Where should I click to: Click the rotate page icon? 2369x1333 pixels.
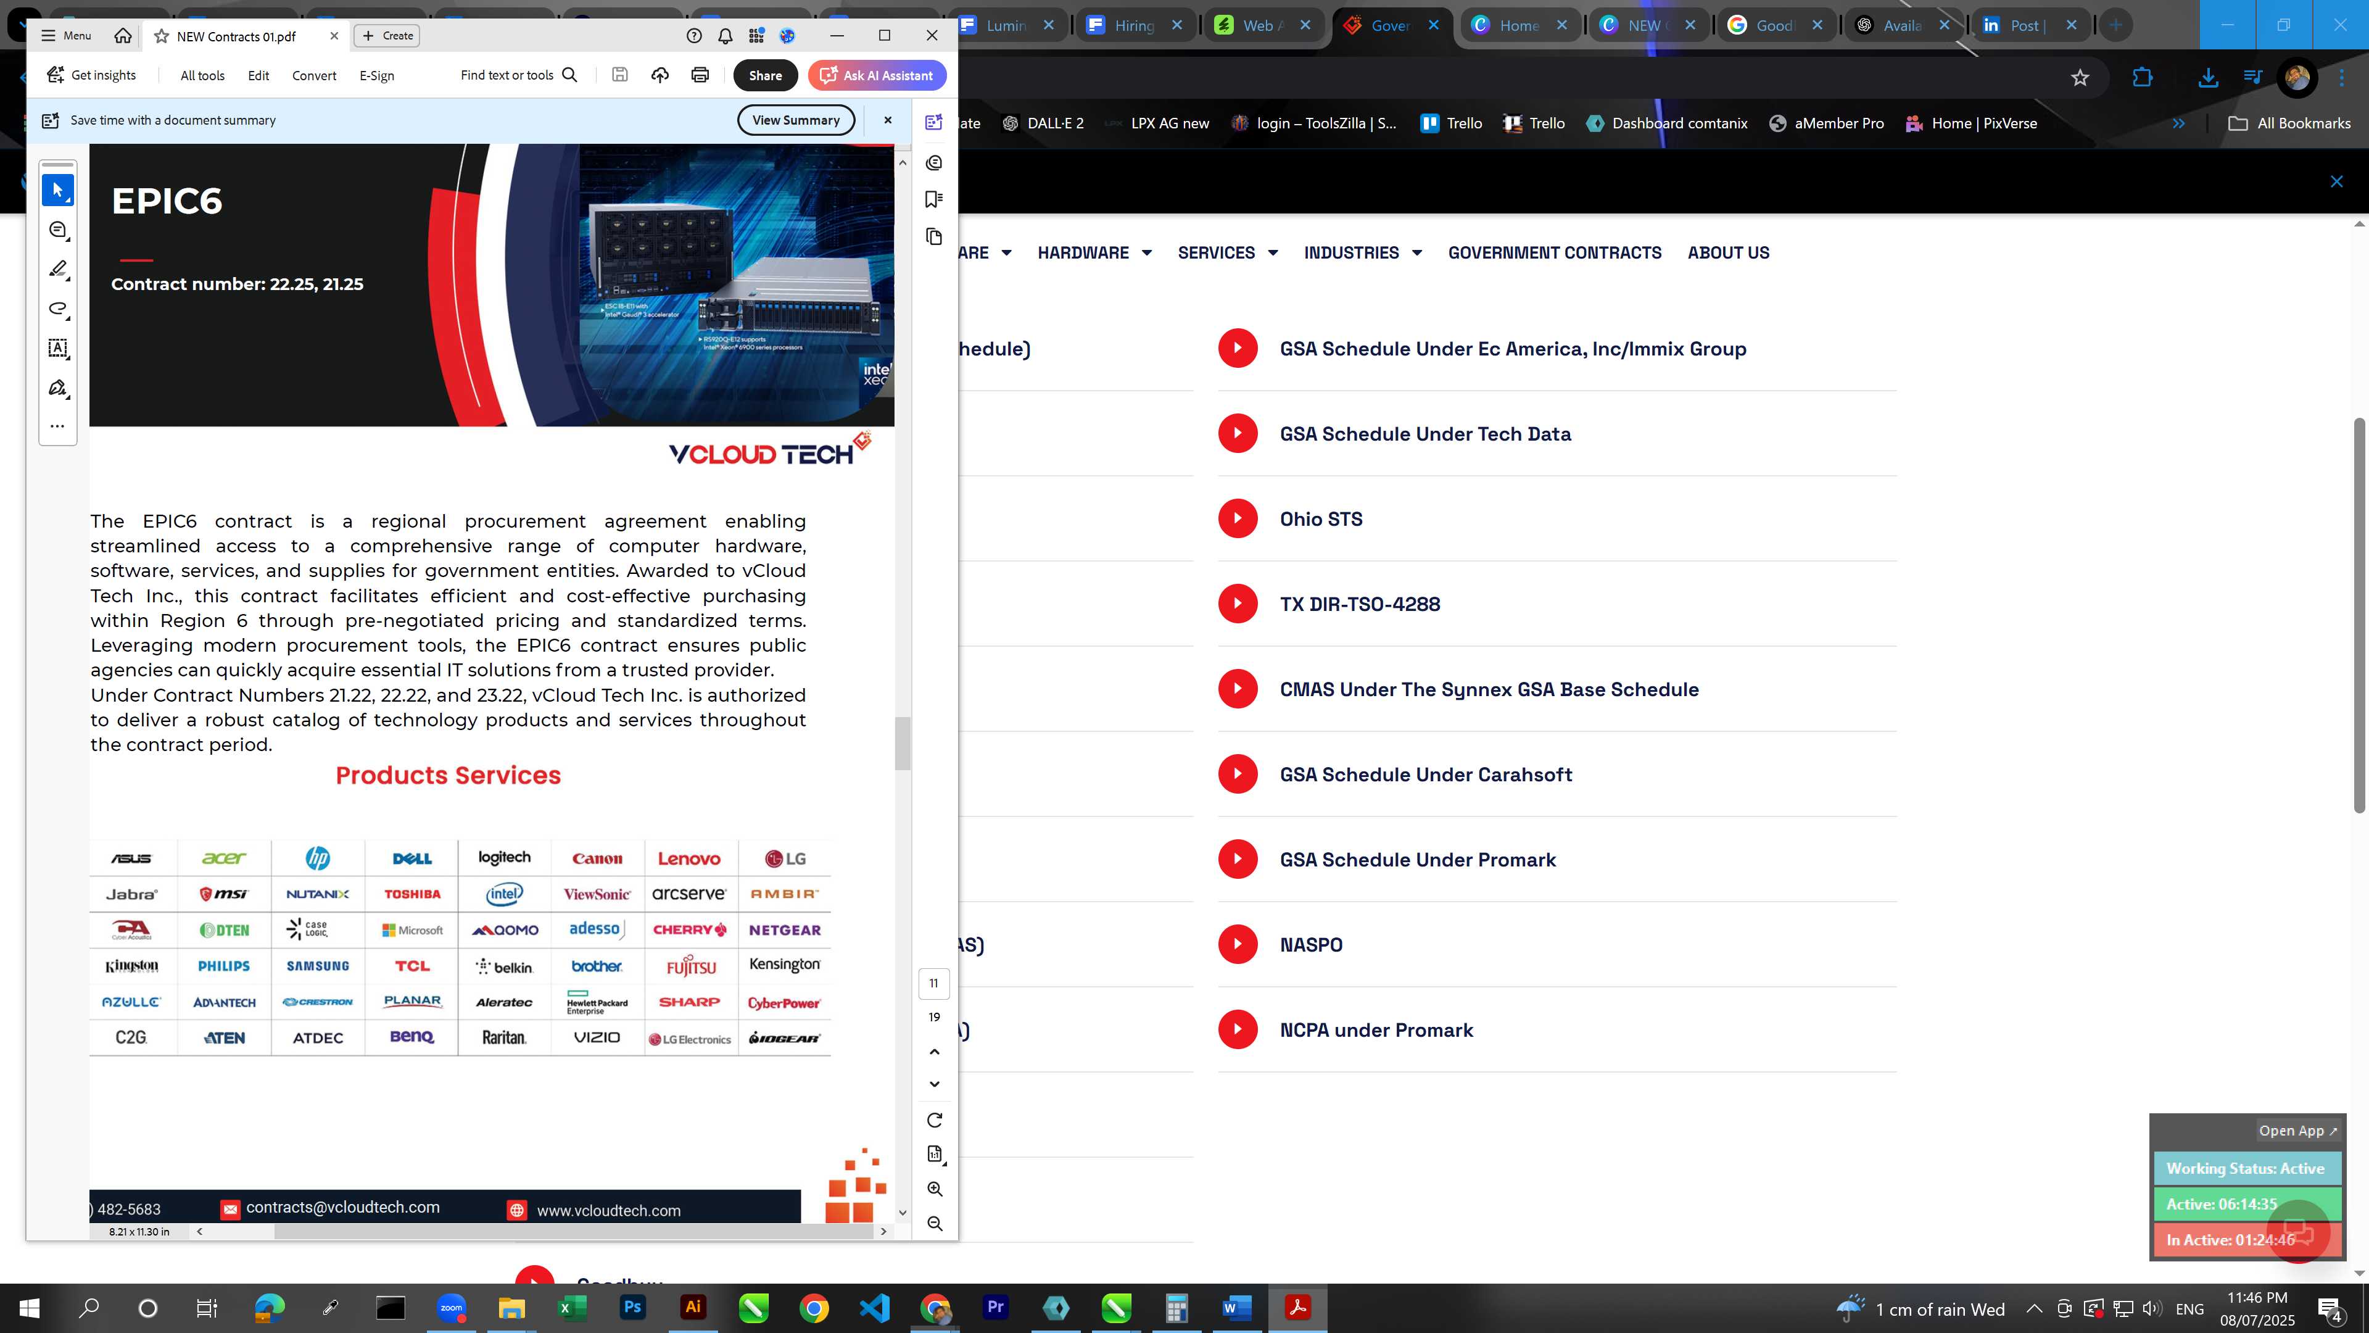coord(935,1119)
